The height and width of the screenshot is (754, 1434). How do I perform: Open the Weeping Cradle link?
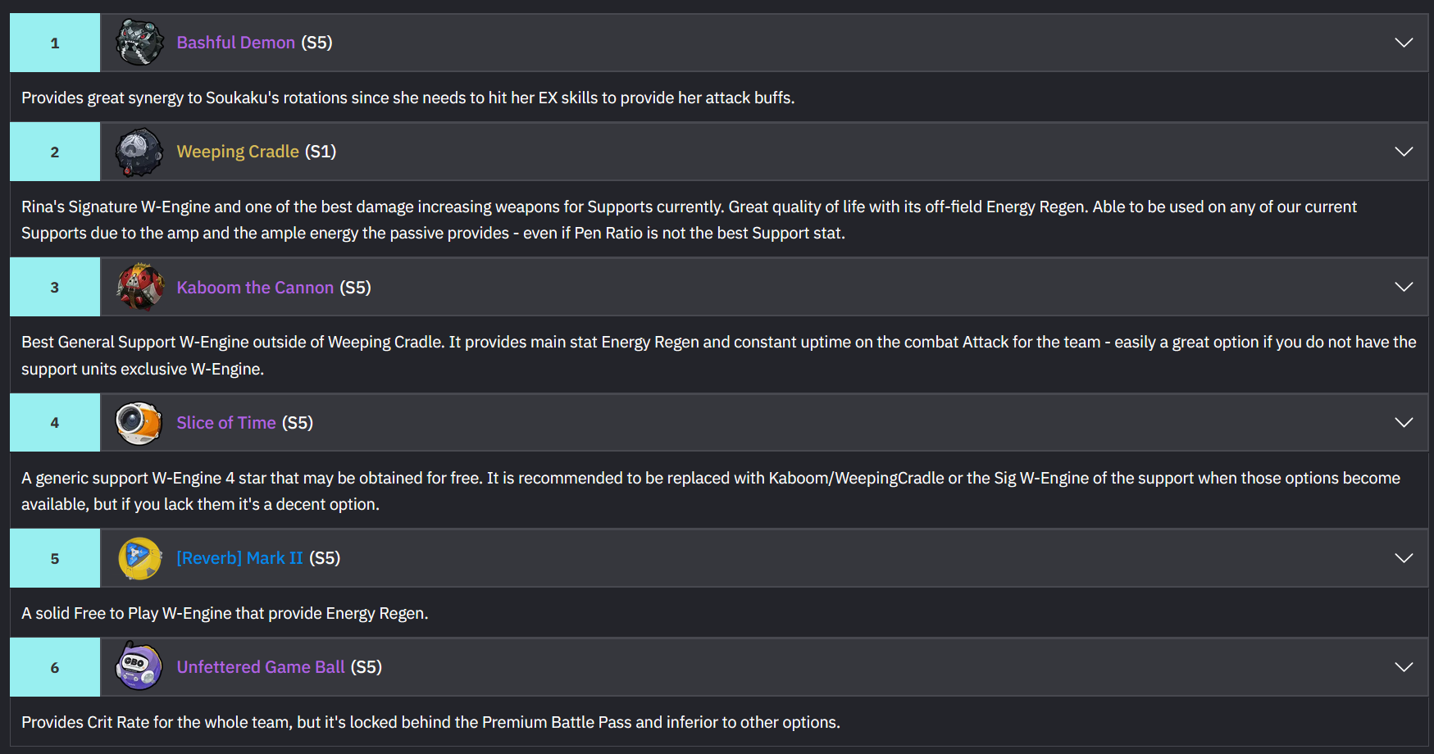238,152
